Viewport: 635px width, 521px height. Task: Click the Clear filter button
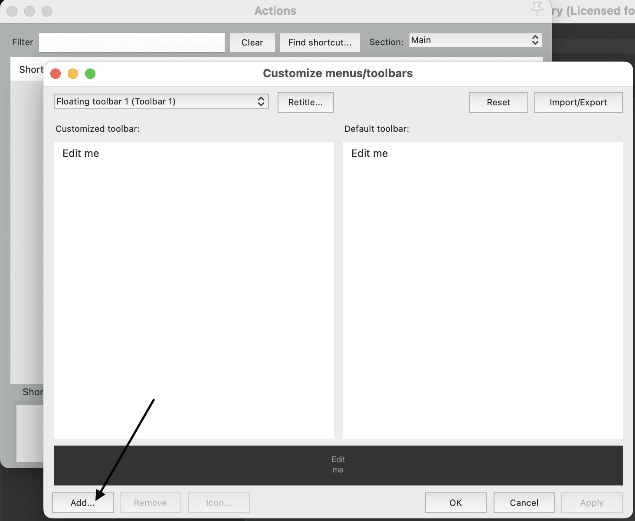point(252,42)
